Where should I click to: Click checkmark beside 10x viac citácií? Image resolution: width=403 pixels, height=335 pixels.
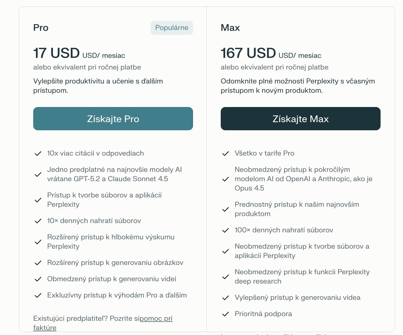point(38,154)
